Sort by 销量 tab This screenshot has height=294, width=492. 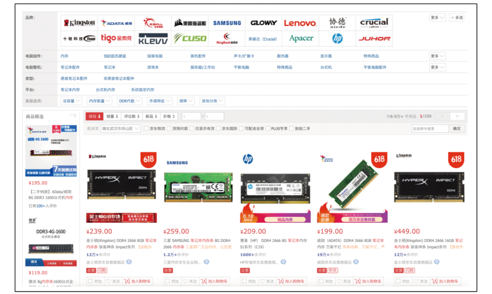[112, 116]
